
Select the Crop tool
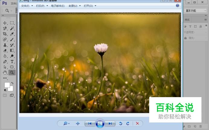pyautogui.click(x=5, y=34)
